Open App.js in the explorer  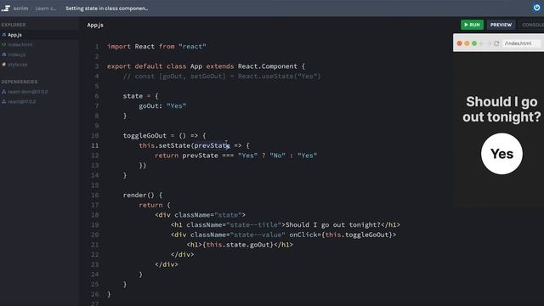click(x=14, y=35)
